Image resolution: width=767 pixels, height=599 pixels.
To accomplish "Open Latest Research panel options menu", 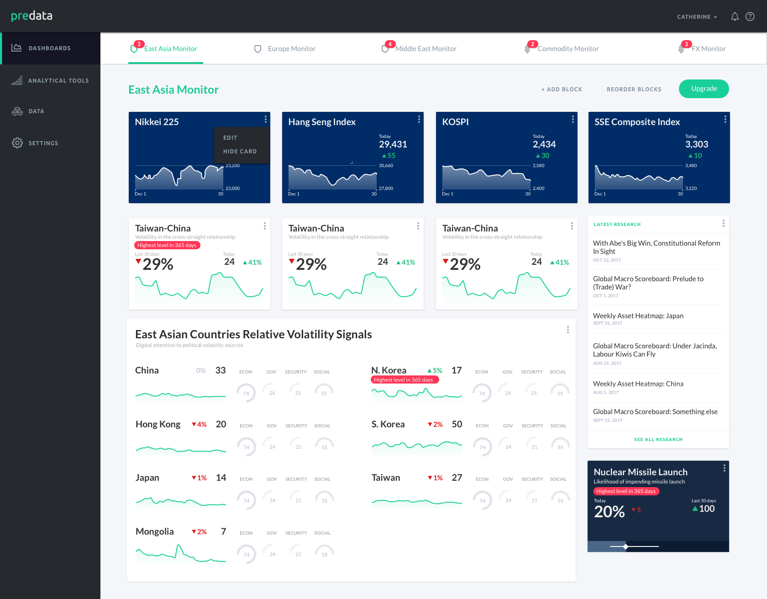I will (x=723, y=223).
